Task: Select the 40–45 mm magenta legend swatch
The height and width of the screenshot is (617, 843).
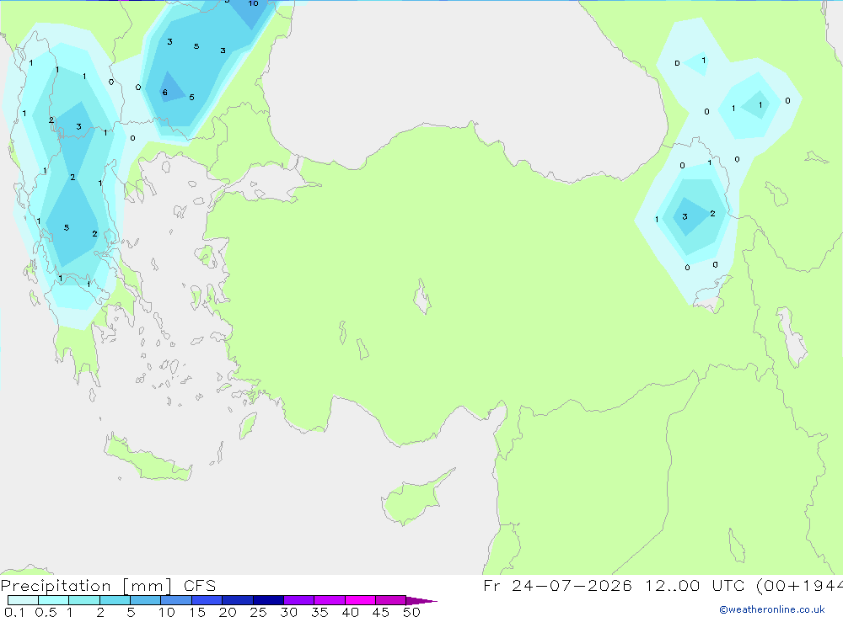Action: [360, 600]
